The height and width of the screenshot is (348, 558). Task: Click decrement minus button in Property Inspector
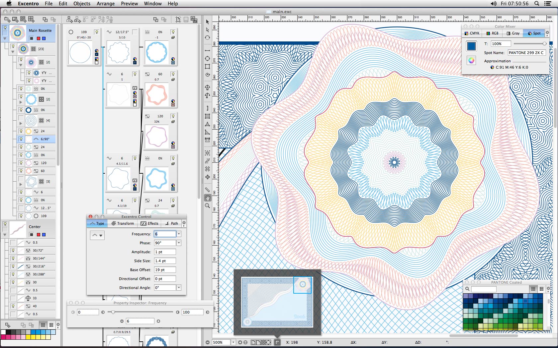tap(122, 321)
